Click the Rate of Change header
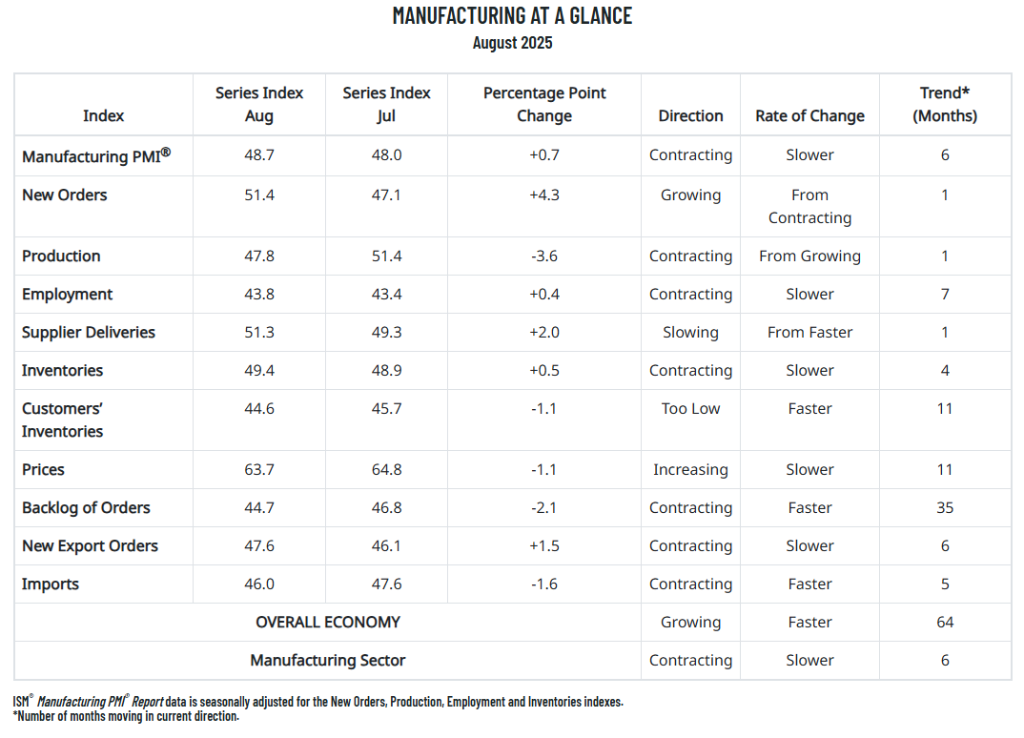The height and width of the screenshot is (738, 1024). [x=810, y=115]
